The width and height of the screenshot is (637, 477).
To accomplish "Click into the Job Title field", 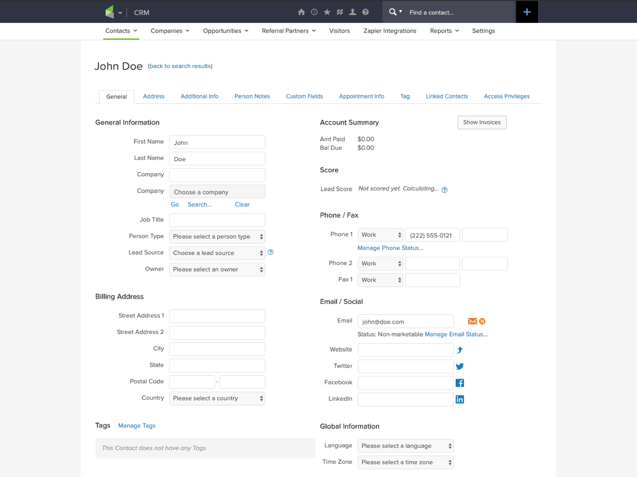I will [217, 220].
